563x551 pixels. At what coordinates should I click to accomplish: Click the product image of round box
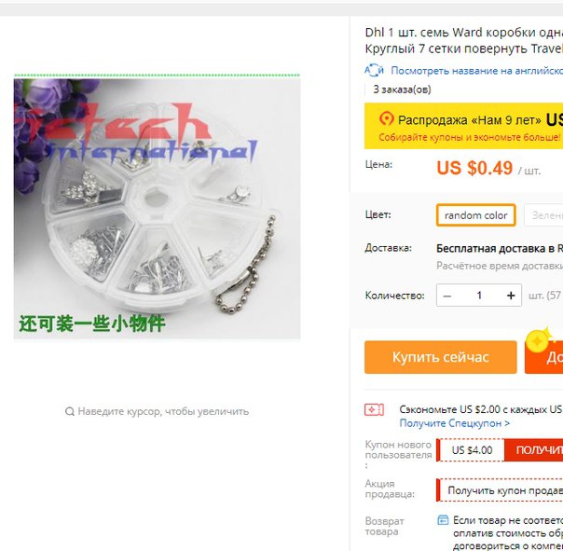(x=157, y=209)
